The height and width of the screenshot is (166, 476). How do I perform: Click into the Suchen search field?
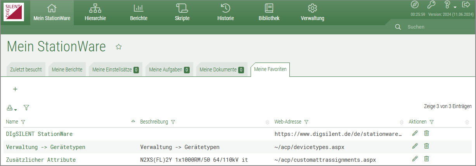[434, 27]
